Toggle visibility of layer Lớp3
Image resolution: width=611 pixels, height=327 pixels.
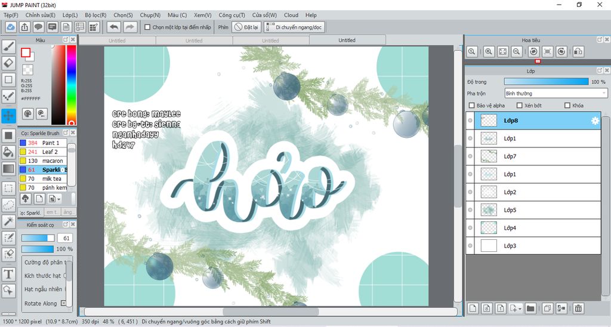coord(470,246)
